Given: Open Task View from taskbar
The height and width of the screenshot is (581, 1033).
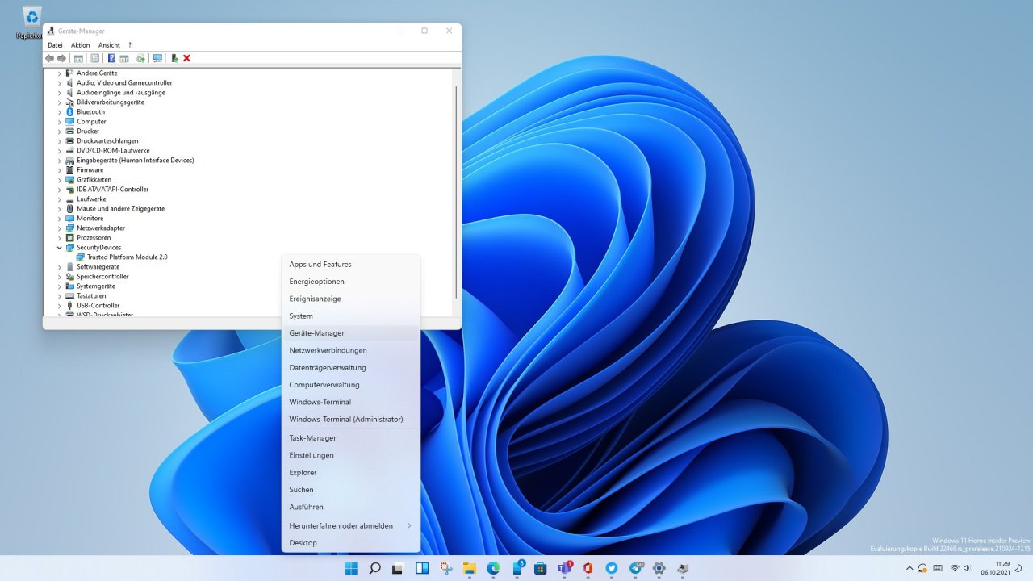Looking at the screenshot, I should coord(398,568).
